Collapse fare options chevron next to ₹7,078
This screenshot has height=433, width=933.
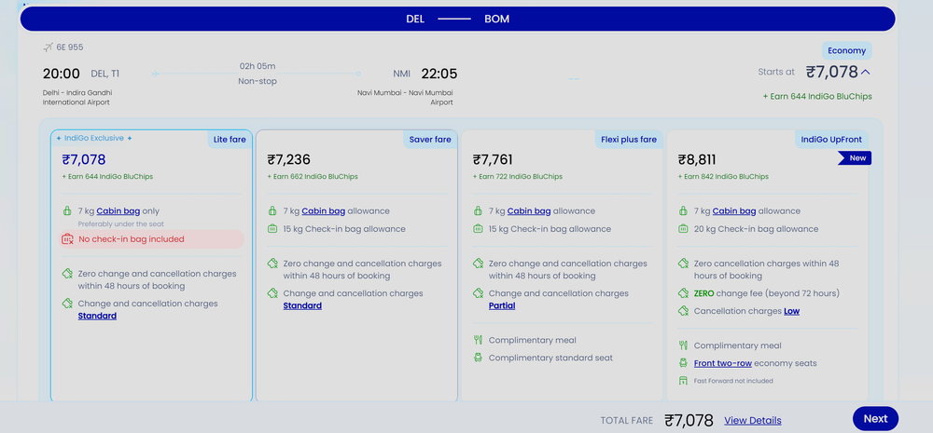coord(866,73)
